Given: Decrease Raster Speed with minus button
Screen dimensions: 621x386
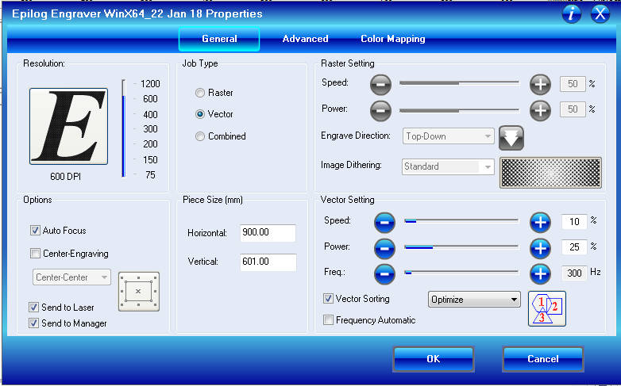Looking at the screenshot, I should pos(380,84).
